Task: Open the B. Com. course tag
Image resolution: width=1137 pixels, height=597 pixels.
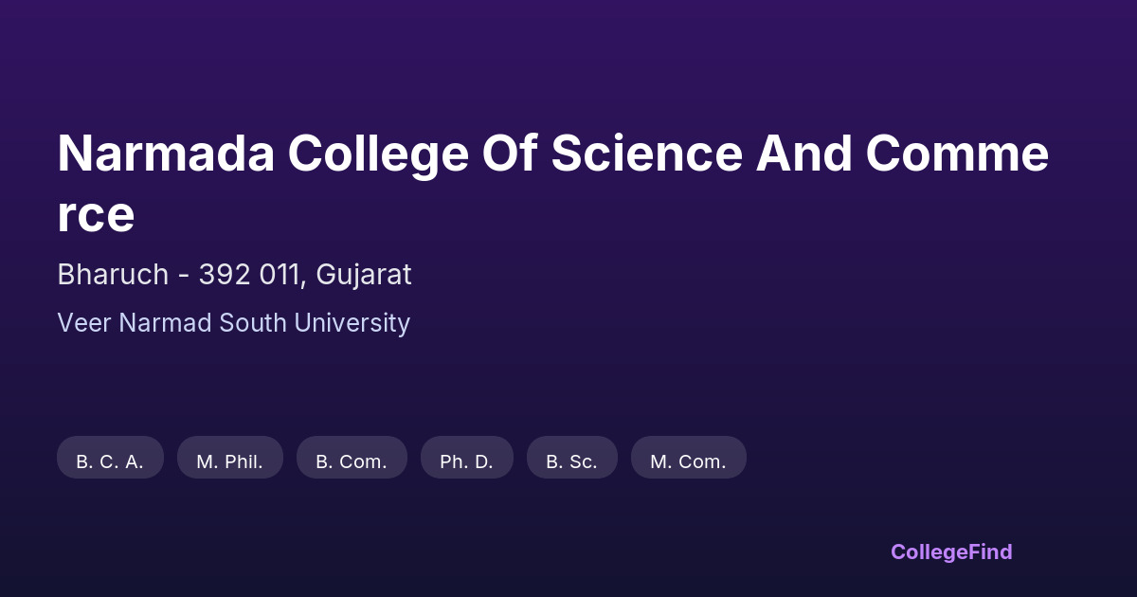Action: click(352, 461)
